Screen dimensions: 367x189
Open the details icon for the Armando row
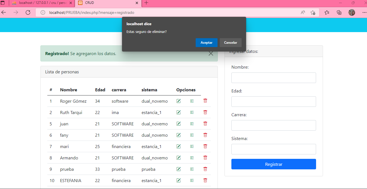192,157
